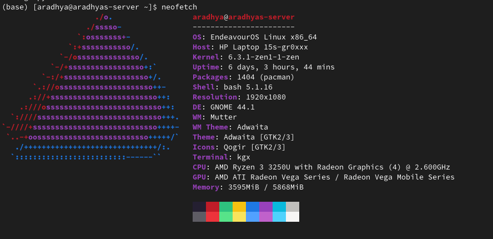This screenshot has height=239, width=493.
Task: Click the dark gray color block in bottom row
Action: click(x=199, y=217)
